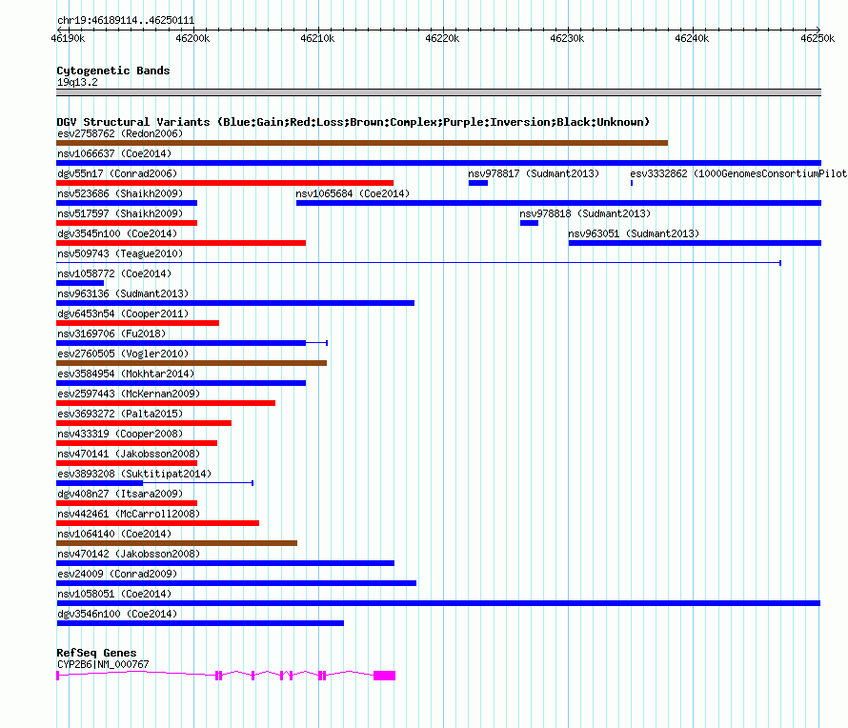The image size is (848, 728).
Task: Click nsv963136 (Sudmant2013) label
Action: point(123,293)
